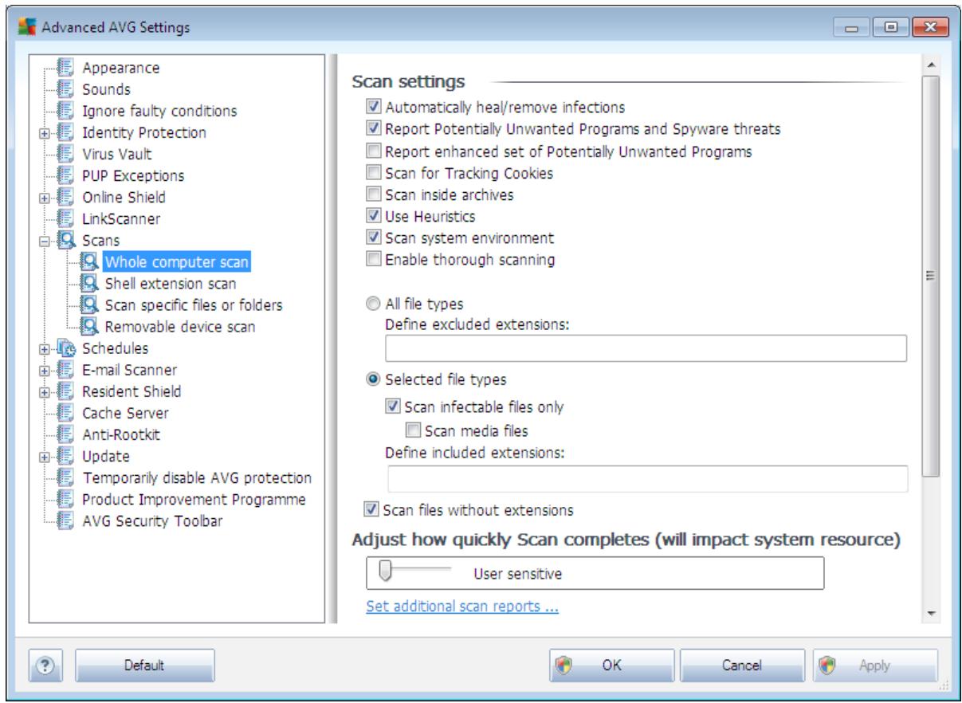Image resolution: width=962 pixels, height=703 pixels.
Task: Select the Cache Server label in tree
Action: click(125, 413)
